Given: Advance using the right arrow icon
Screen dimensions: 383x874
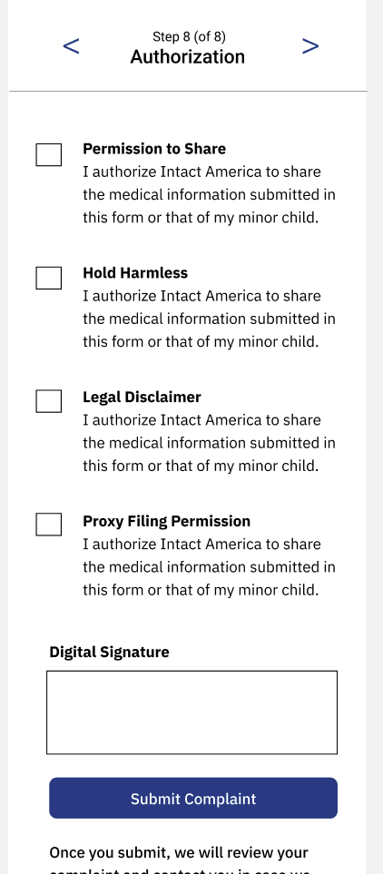Looking at the screenshot, I should click(310, 46).
